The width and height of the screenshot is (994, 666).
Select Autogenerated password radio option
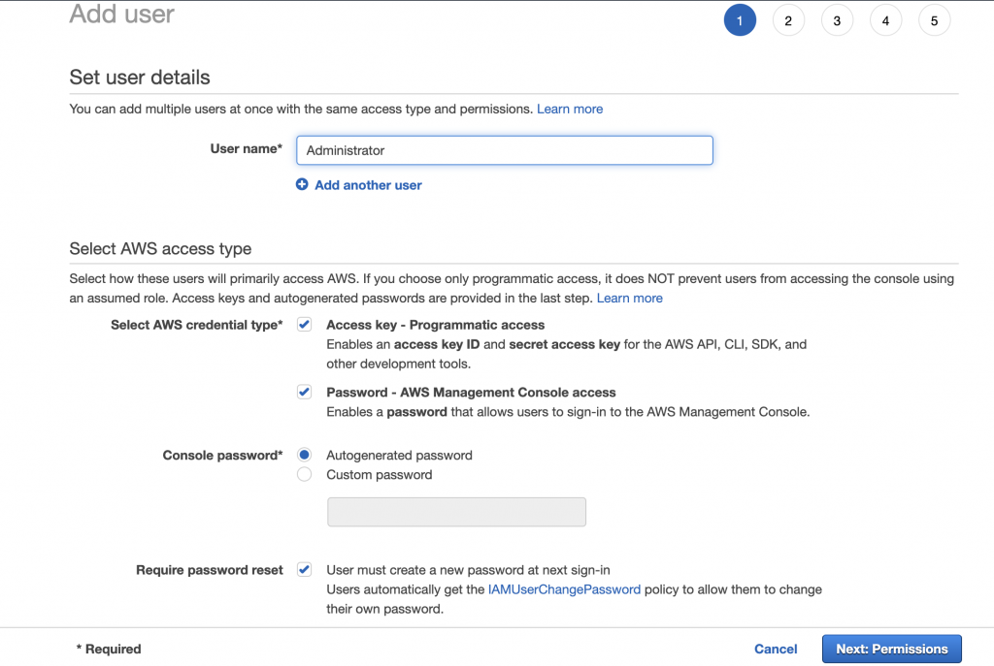[305, 455]
